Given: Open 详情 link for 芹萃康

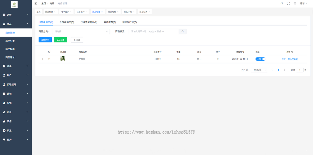Looking at the screenshot, I should coord(284,59).
